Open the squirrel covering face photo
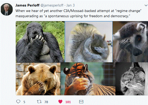148x105 pixels. pos(89,42)
